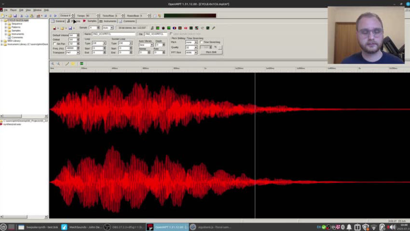Click the new sample icon

[55, 28]
